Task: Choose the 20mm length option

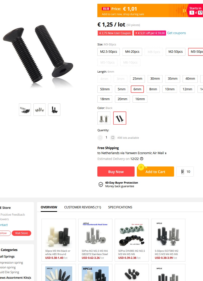Action: (123, 99)
